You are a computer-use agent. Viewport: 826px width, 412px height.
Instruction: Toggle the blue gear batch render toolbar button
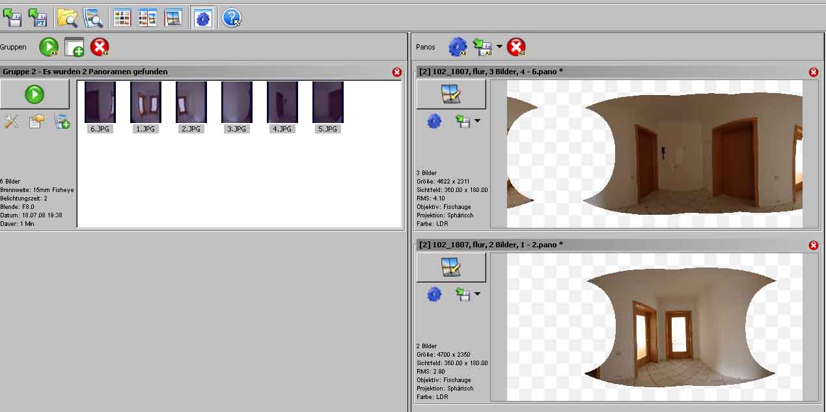203,18
